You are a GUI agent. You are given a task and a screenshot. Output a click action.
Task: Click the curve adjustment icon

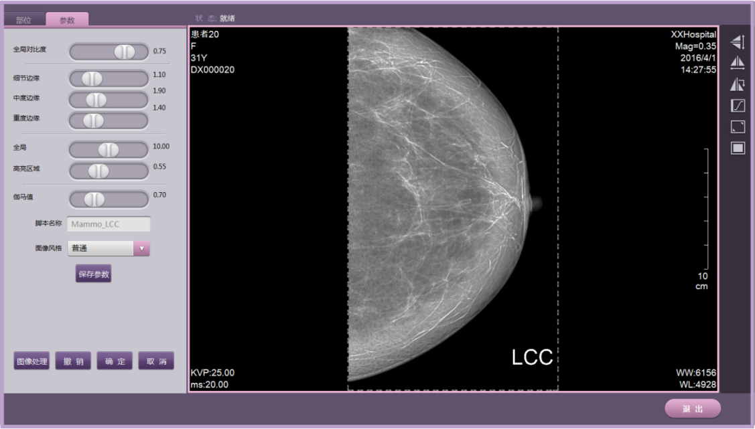(x=738, y=106)
